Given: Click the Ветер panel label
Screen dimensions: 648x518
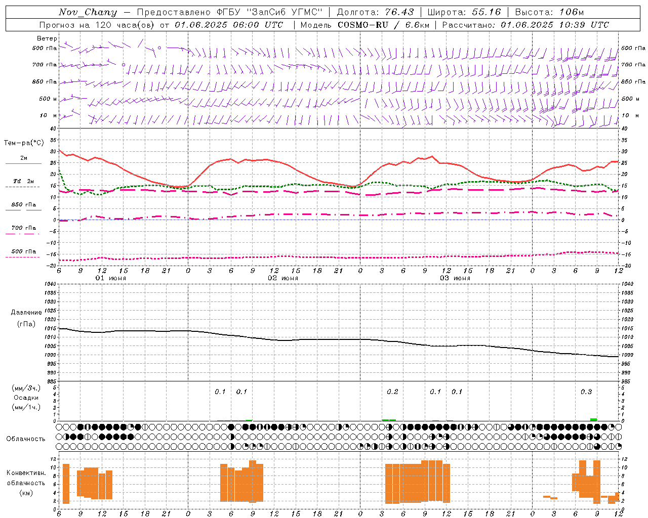Looking at the screenshot, I should click(47, 38).
